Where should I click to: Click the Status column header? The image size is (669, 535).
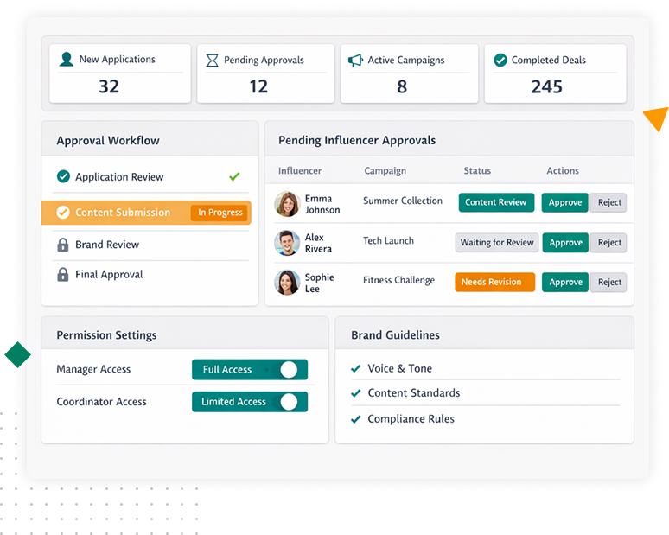[x=477, y=170]
